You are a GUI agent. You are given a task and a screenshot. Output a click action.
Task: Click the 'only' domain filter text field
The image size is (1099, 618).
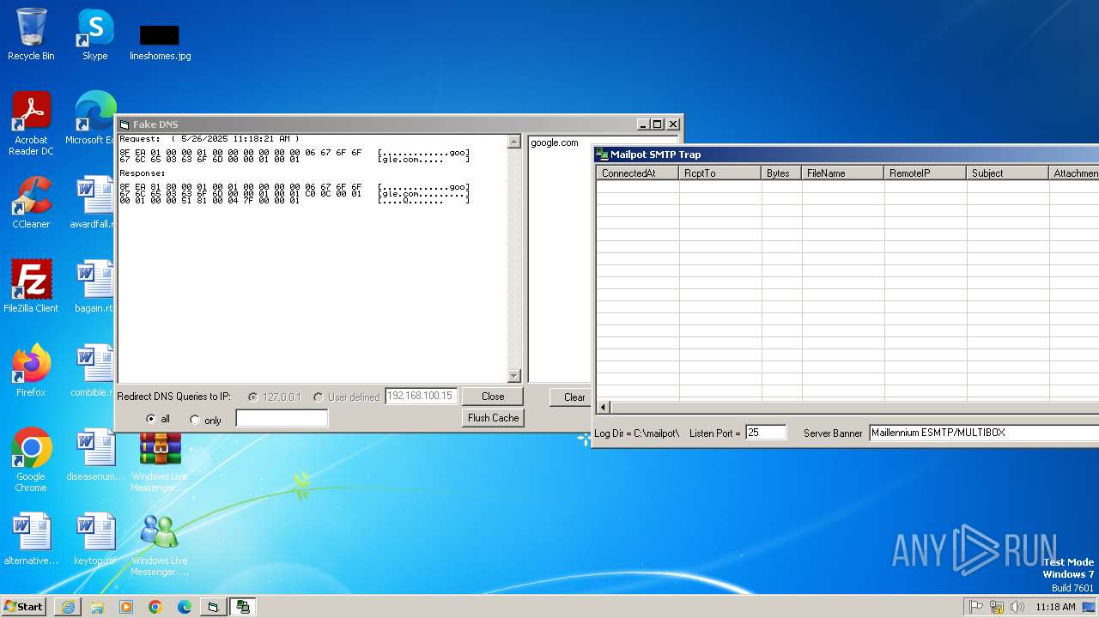(282, 418)
